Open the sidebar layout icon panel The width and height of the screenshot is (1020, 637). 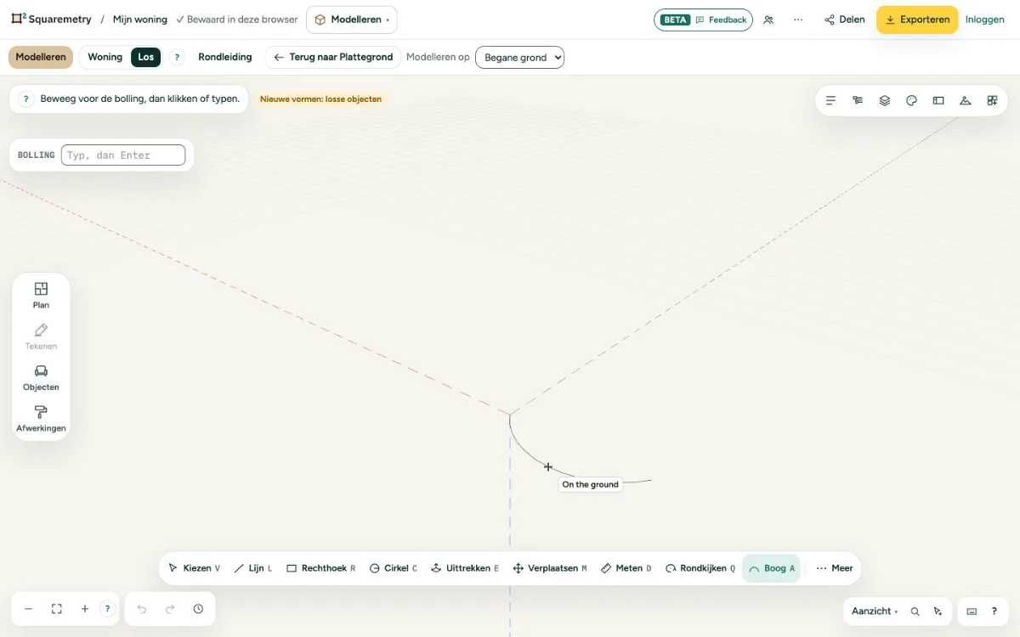pos(938,100)
